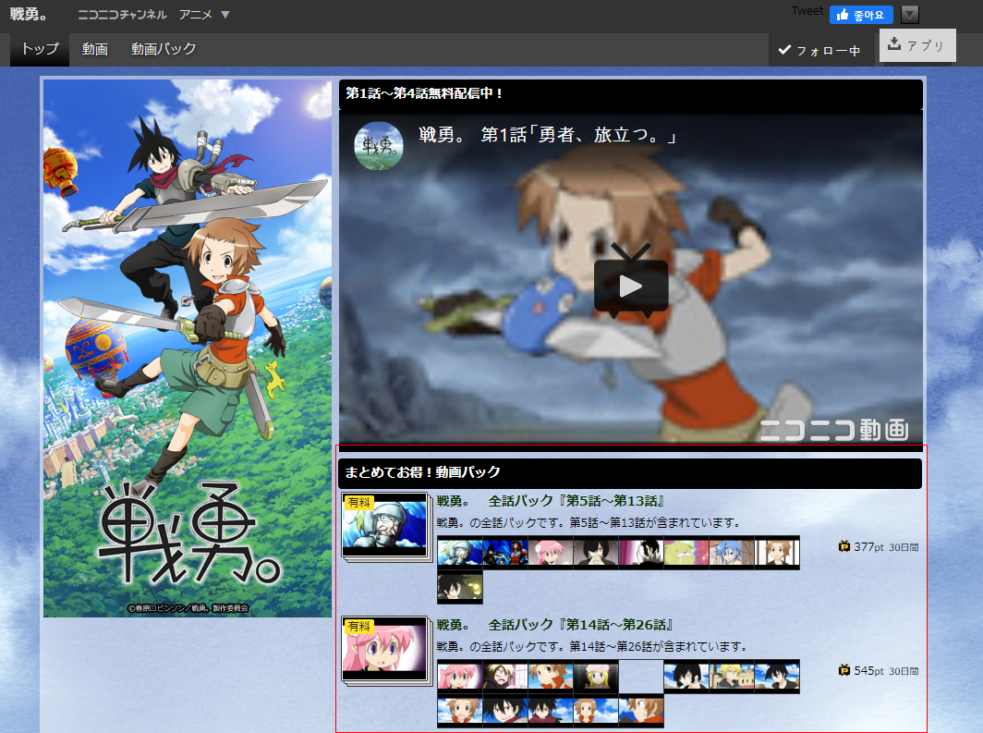Switch to the 動画パック tab
Screen dimensions: 983x733
pos(163,49)
